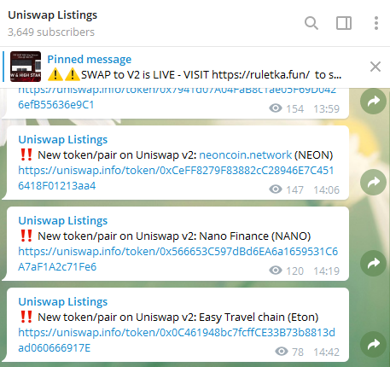Open the NEON token uniswap.info link

[176, 178]
